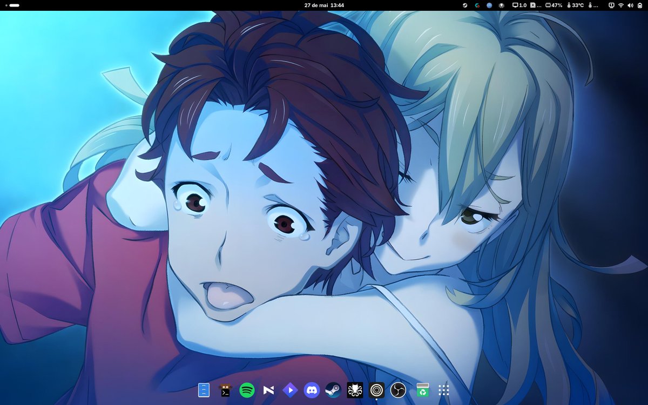Click the disk usage indicator in the top bar
Image resolution: width=648 pixels, height=405 pixels.
[536, 5]
